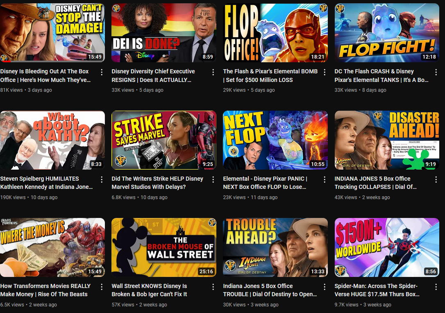This screenshot has height=313, width=445.
Task: Open three-dot menu for Elemental Pixar PANIC video
Action: (325, 179)
